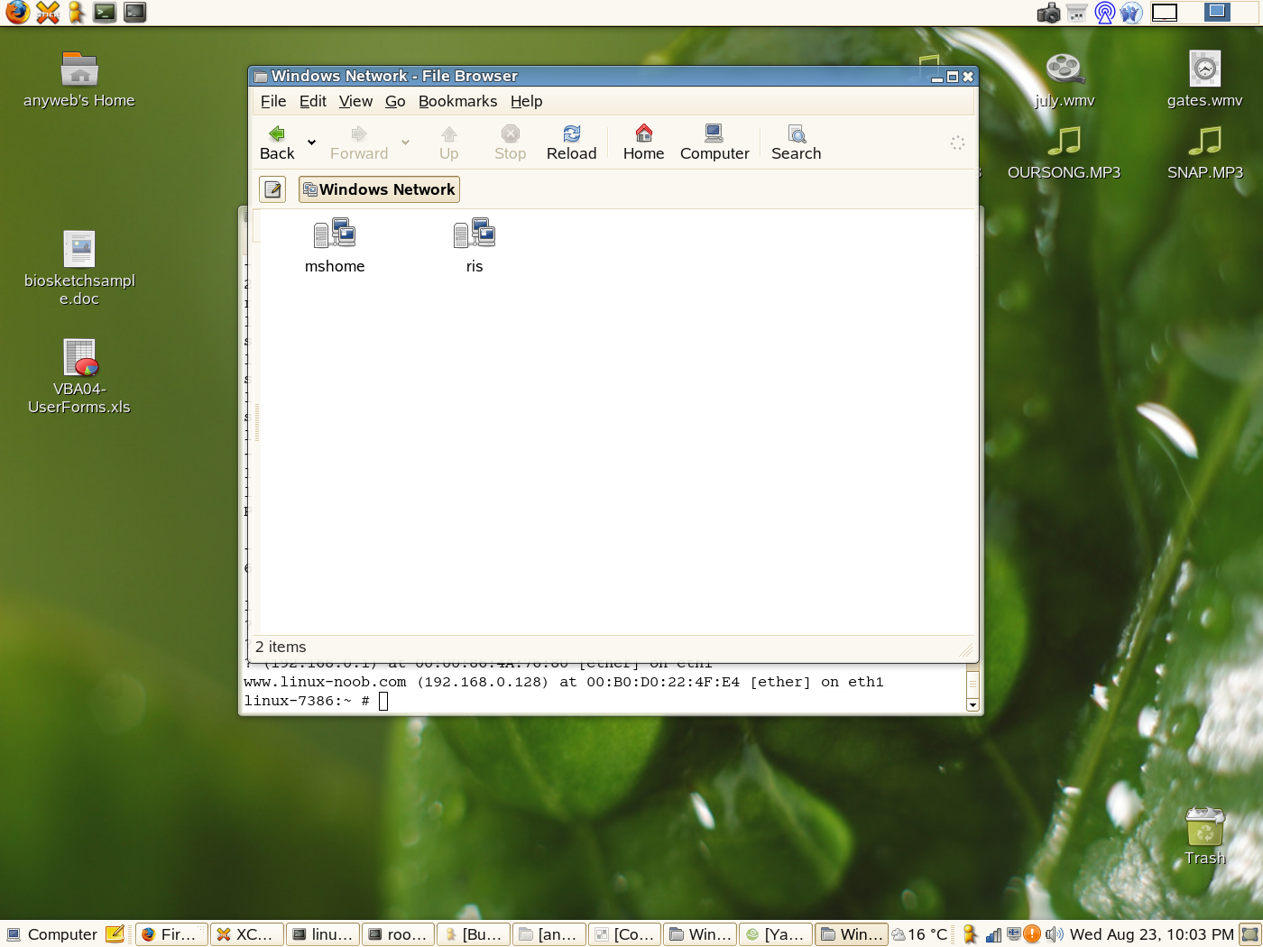Switch to the roo… terminal taskbar entry
The width and height of the screenshot is (1263, 947).
click(x=399, y=934)
